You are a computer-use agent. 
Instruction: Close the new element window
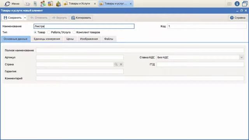pos(246,10)
